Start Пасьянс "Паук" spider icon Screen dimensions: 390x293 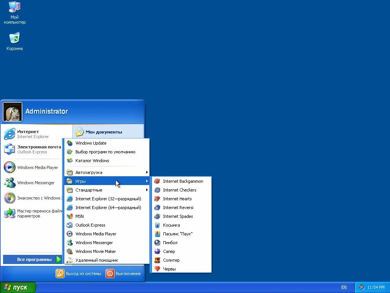157,234
